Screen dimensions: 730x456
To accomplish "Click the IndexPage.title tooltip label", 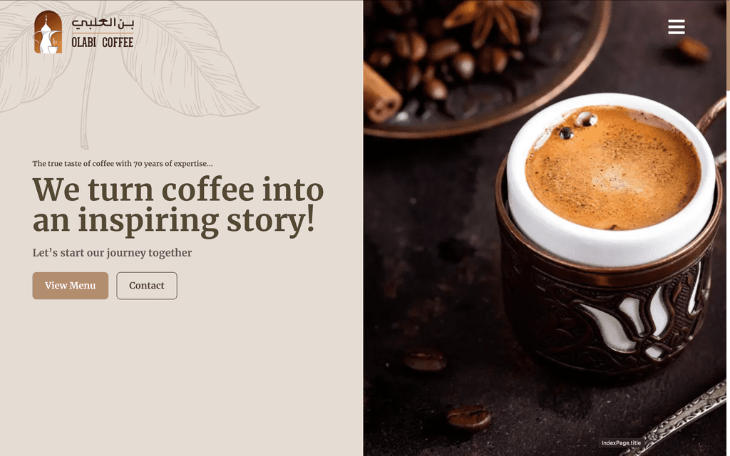I will tap(621, 443).
